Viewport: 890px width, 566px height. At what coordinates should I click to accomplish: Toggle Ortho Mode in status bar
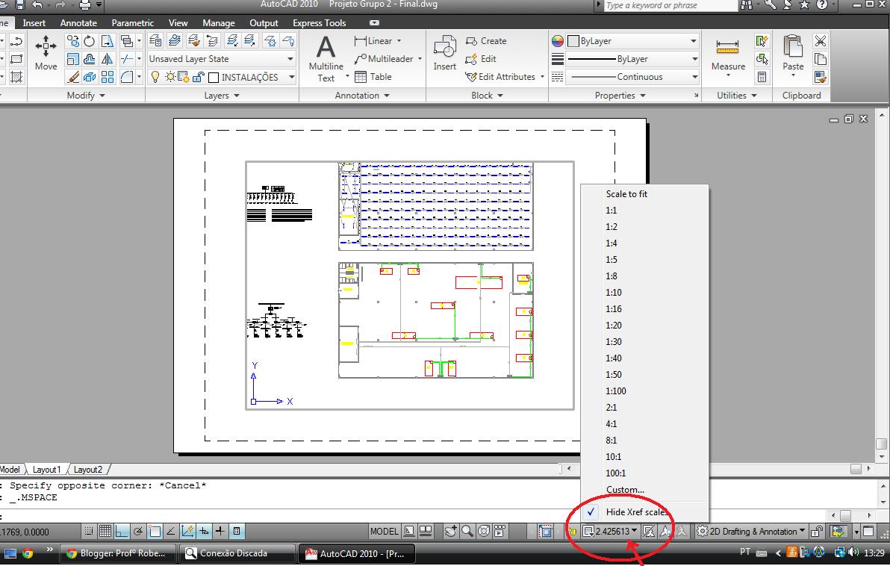(x=122, y=532)
